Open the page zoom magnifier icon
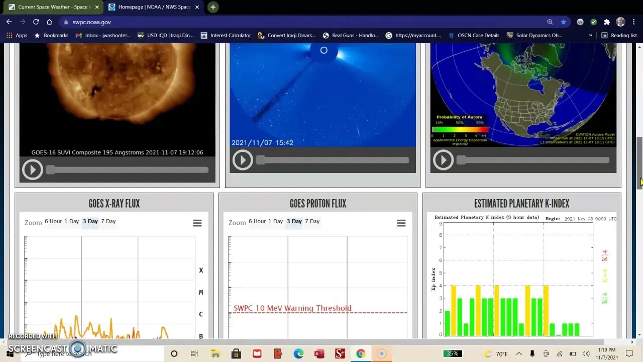This screenshot has width=643, height=362. [x=550, y=22]
